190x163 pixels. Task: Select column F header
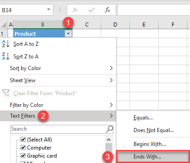click(173, 25)
